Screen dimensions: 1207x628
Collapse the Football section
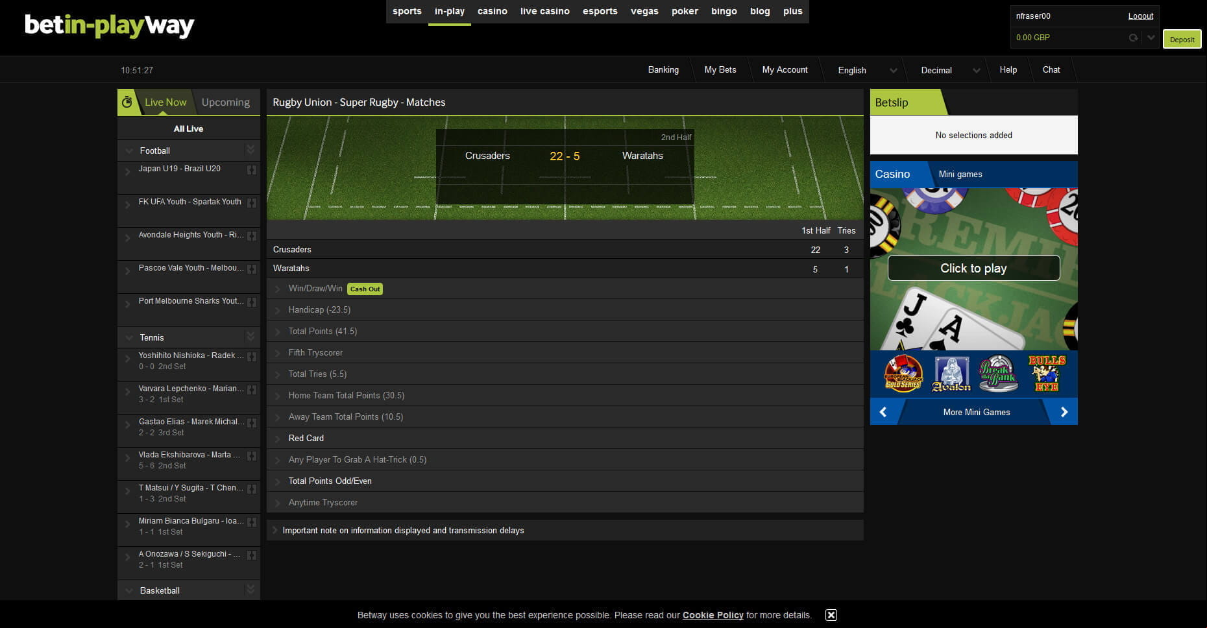pyautogui.click(x=128, y=151)
